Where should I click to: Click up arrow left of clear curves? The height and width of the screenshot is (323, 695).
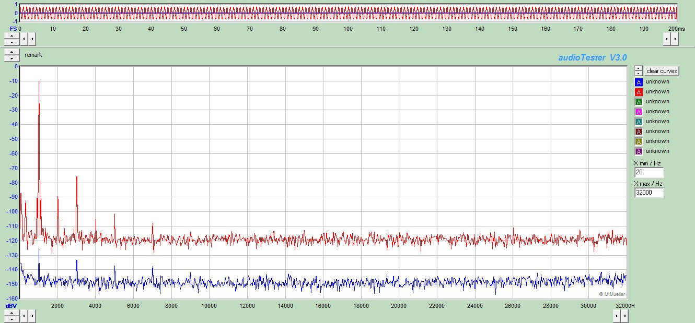639,68
